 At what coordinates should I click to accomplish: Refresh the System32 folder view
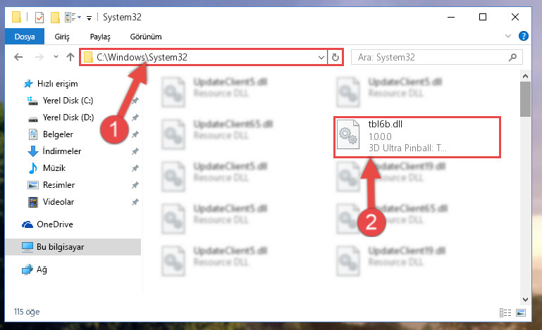tap(335, 57)
